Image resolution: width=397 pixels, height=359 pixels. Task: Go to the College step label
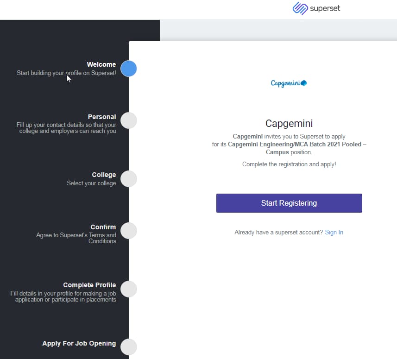[x=104, y=175]
